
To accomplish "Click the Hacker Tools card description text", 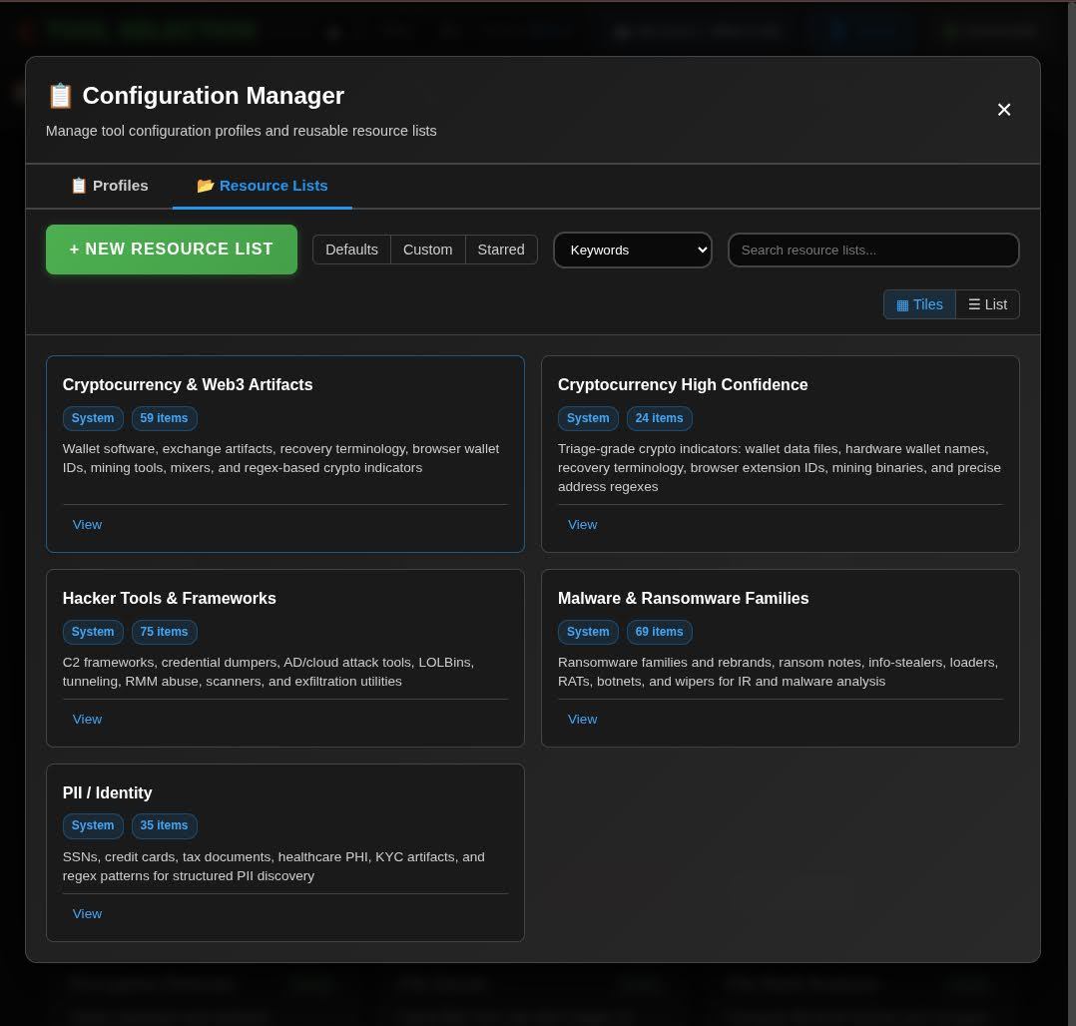I will click(x=269, y=672).
